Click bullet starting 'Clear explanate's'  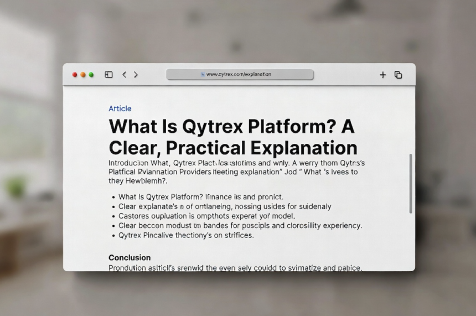pos(225,206)
